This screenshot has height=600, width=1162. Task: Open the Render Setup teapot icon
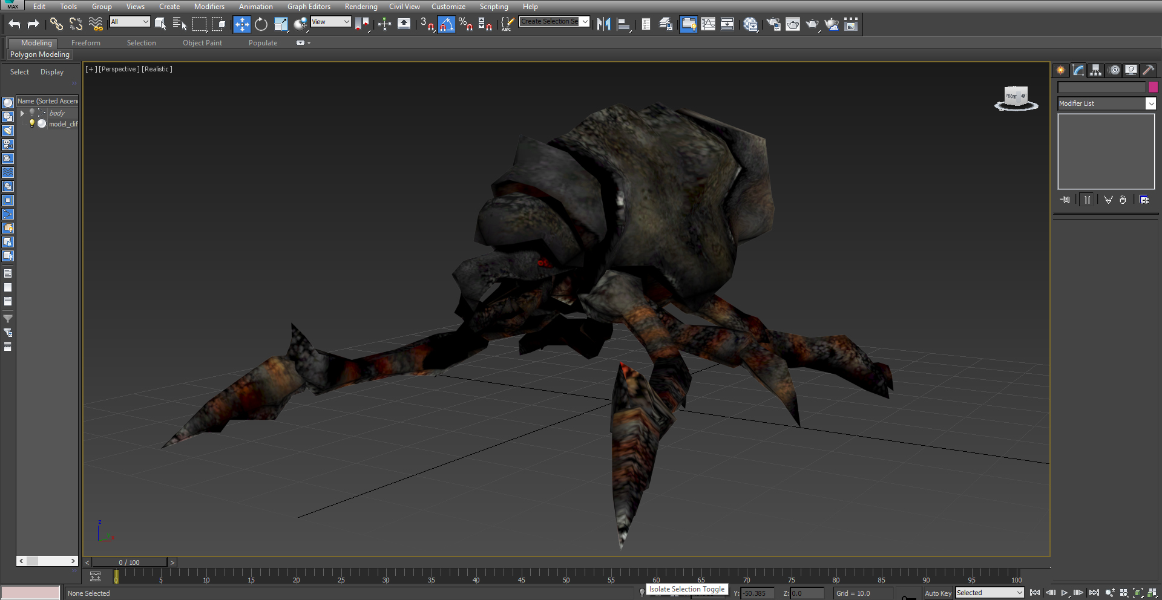pyautogui.click(x=773, y=24)
